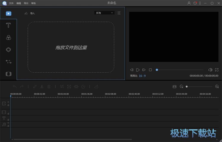The width and height of the screenshot is (222, 142).
Task: Click the scissors split tool
Action: coord(42,86)
